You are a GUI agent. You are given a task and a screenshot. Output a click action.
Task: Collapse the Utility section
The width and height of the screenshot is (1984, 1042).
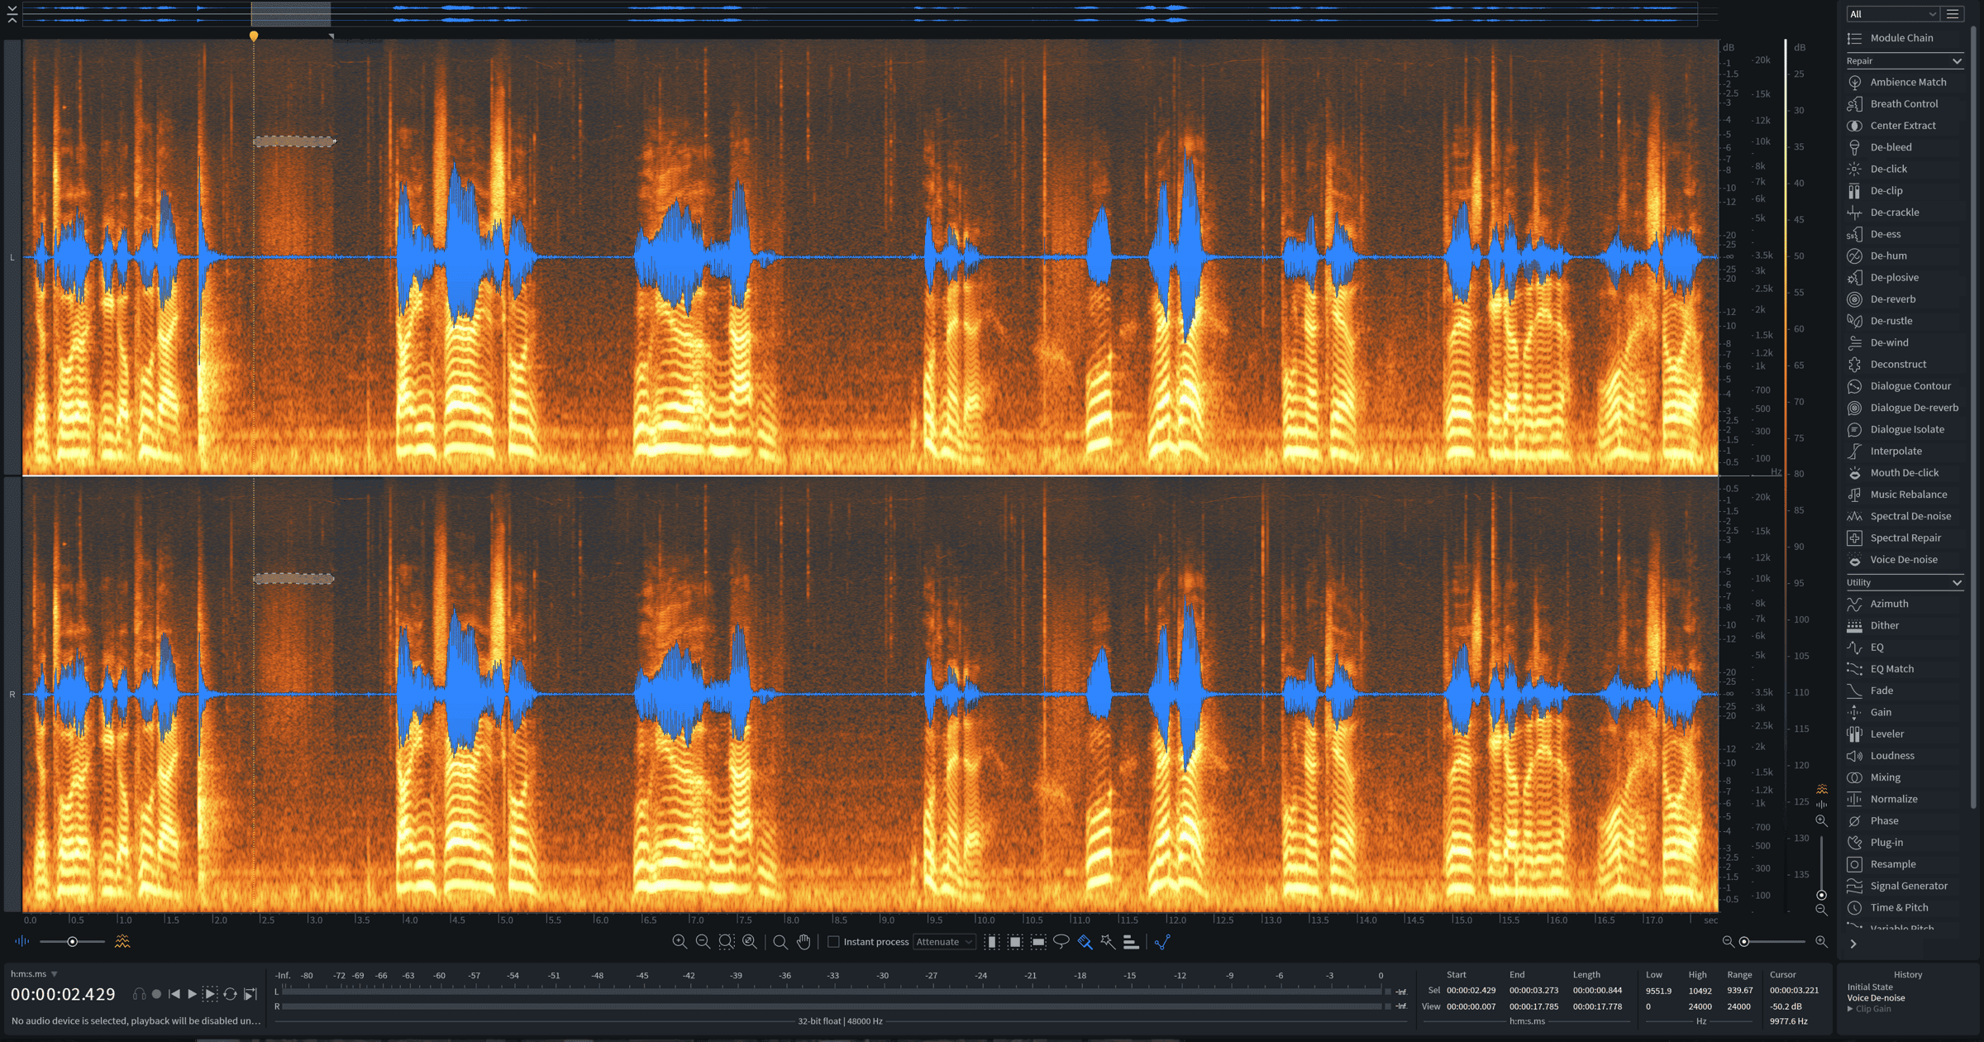[1956, 583]
